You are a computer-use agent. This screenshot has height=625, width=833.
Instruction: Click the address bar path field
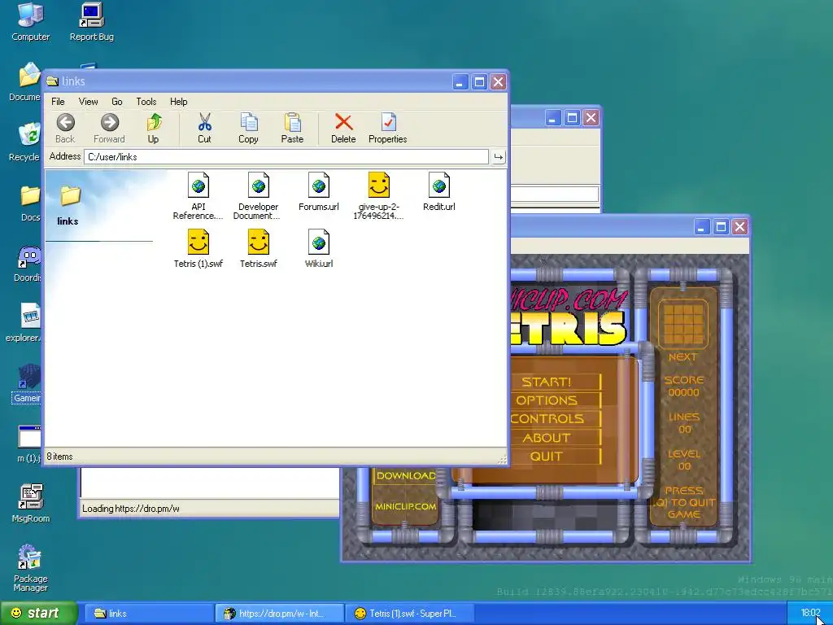pyautogui.click(x=286, y=157)
